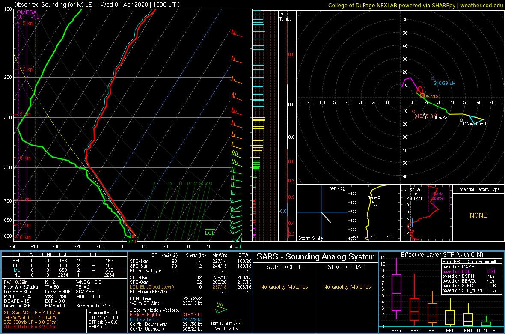Click the 'MeanW = 3.7g/kg' value
Image resolution: width=505 pixels, height=334 pixels.
20,287
